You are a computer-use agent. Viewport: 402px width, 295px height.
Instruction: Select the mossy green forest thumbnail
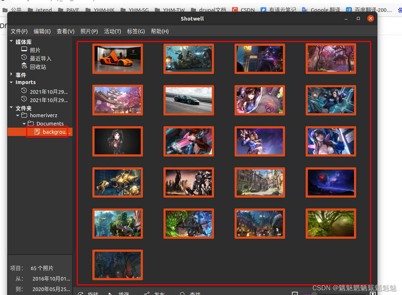click(x=331, y=224)
